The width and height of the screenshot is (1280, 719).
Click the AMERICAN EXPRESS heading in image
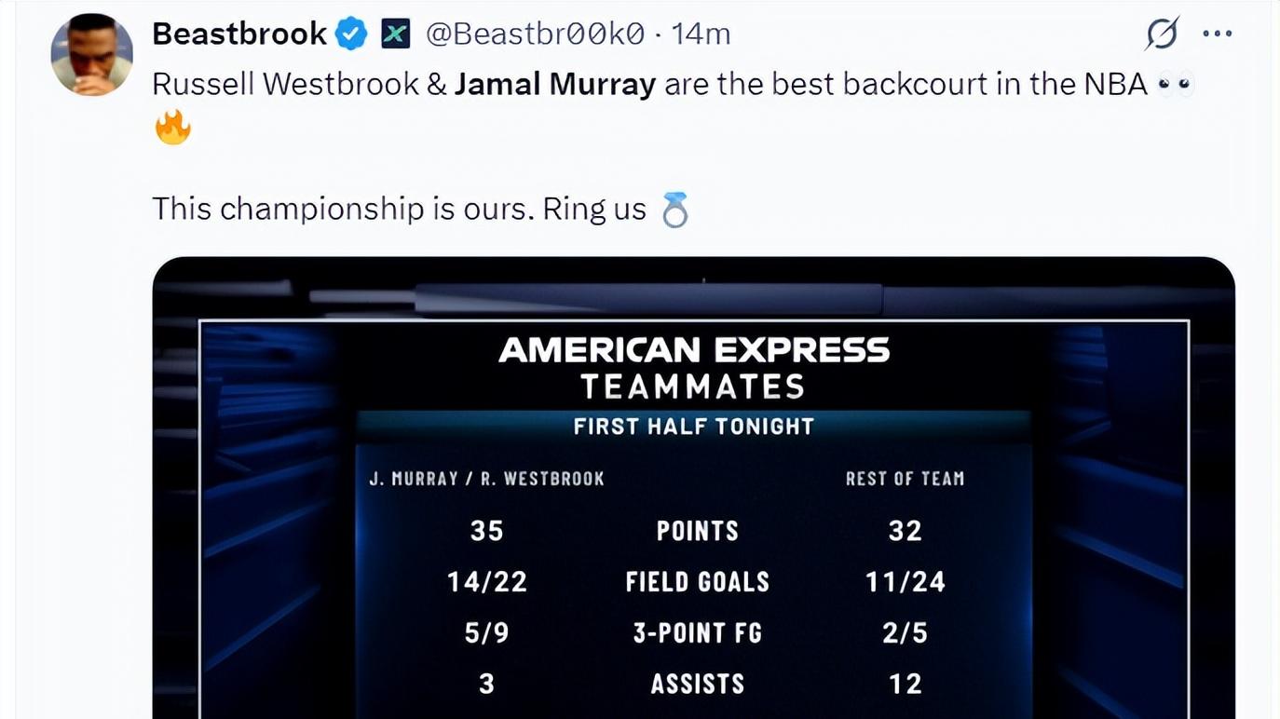coord(694,350)
